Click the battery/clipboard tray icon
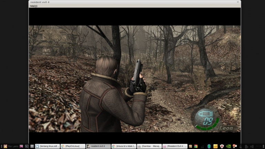The image size is (265, 149). click(x=246, y=147)
